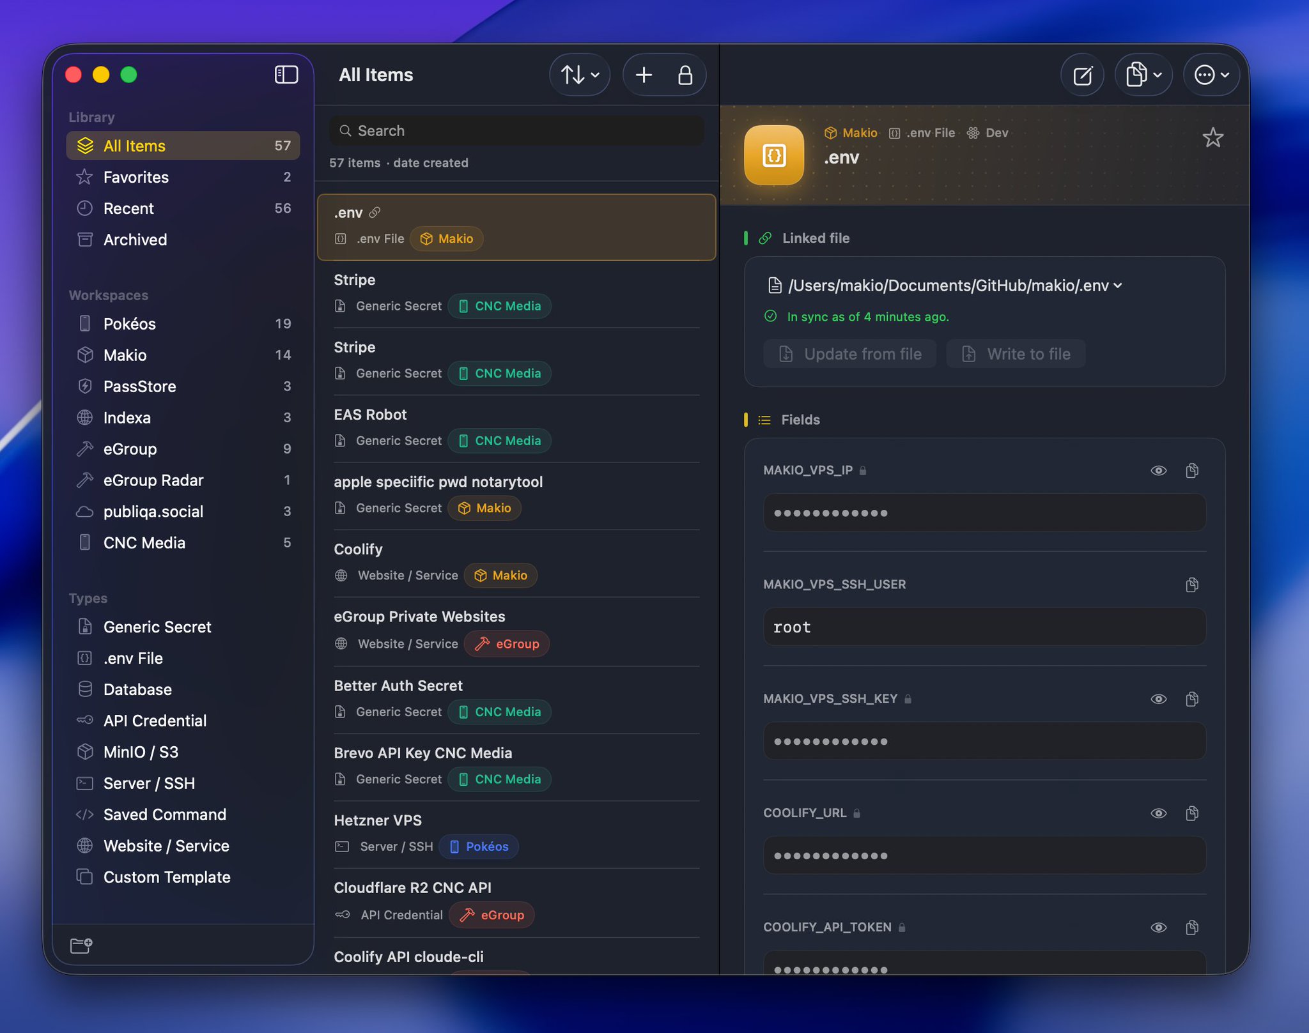Filter by Website / Service type
Viewport: 1309px width, 1033px height.
pyautogui.click(x=183, y=846)
